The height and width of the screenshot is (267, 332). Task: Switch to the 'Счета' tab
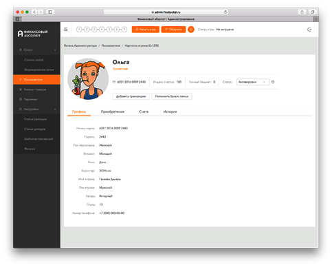pyautogui.click(x=144, y=111)
